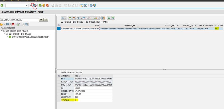Viewport: 224px width, 109px height.
Task: Collapse the nested ZZ_ORDER_HDR_TRANS child node
Action: click(5, 34)
